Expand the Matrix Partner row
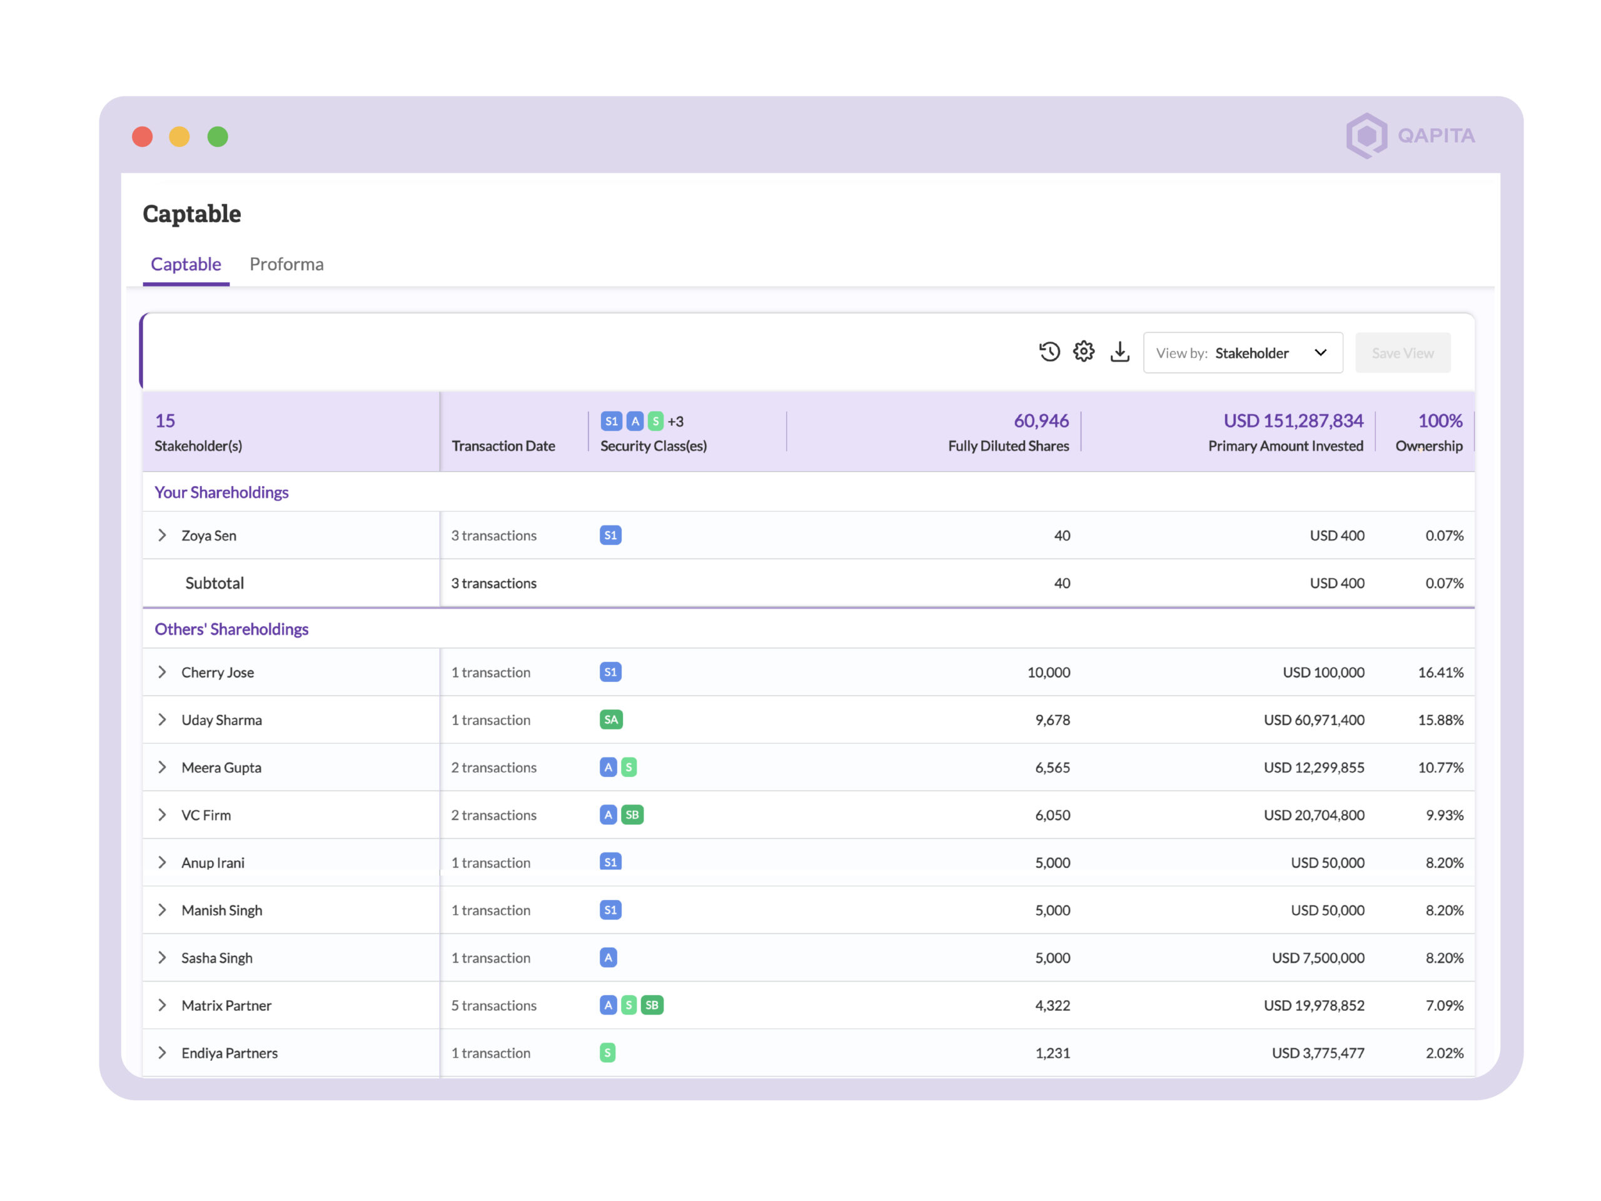Image resolution: width=1601 pixels, height=1201 pixels. [x=162, y=1005]
